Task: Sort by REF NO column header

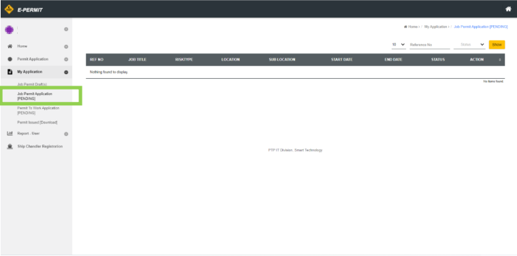Action: (97, 60)
